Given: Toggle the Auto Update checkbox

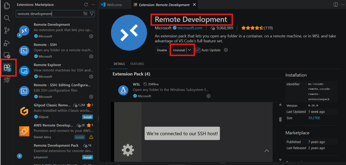Looking at the screenshot, I should pos(198,50).
